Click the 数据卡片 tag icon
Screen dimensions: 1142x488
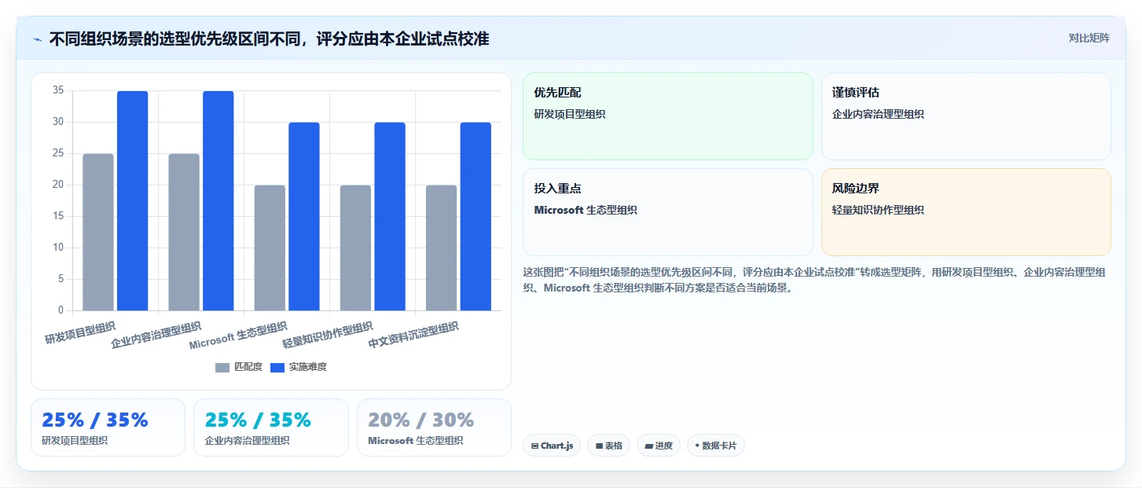697,446
